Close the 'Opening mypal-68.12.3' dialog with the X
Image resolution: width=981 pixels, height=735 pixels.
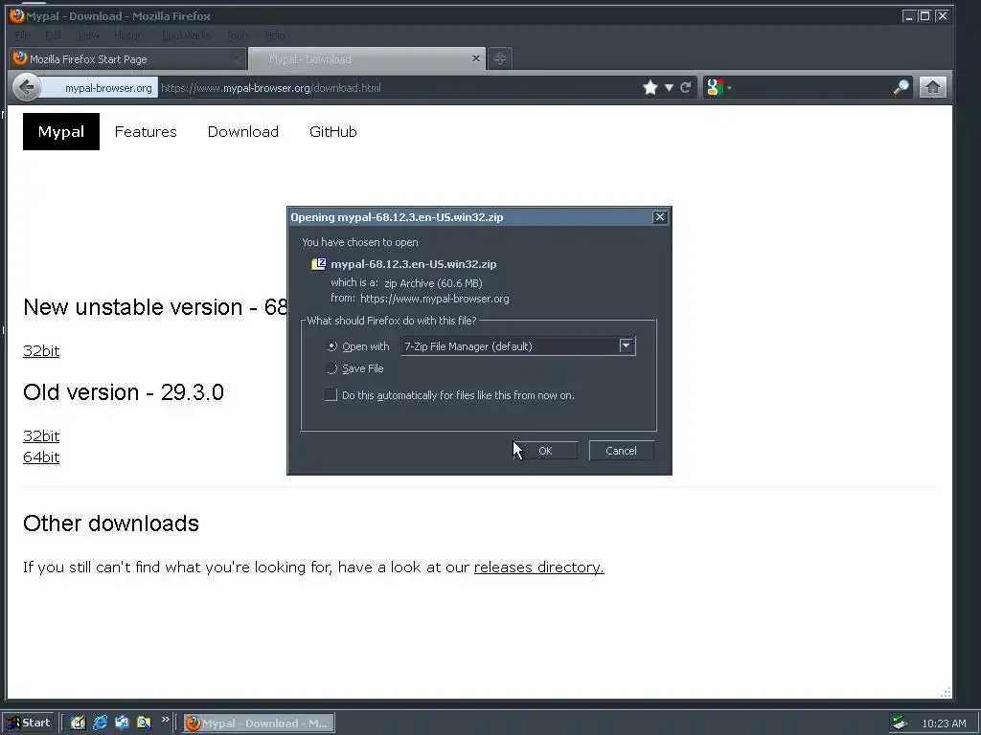pyautogui.click(x=659, y=217)
